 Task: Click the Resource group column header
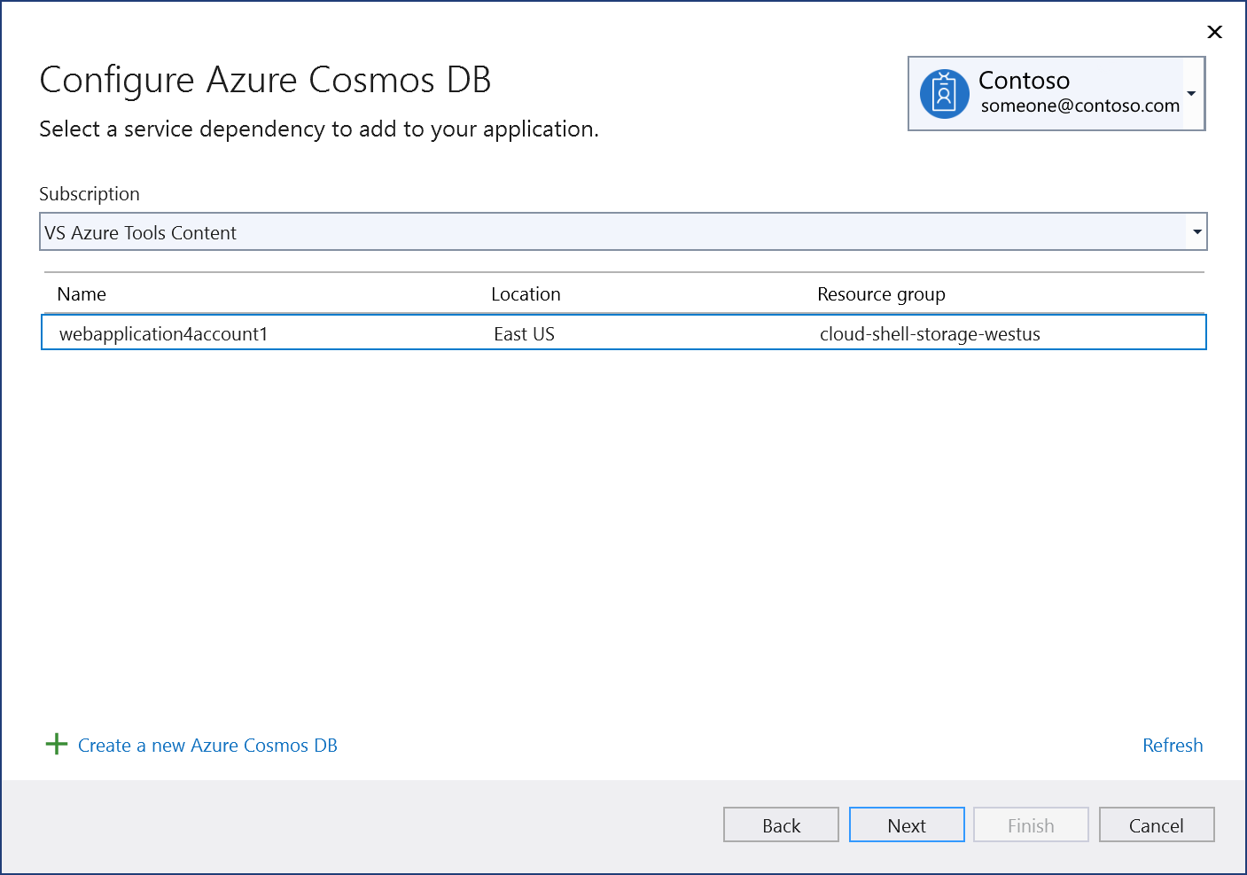pyautogui.click(x=881, y=293)
